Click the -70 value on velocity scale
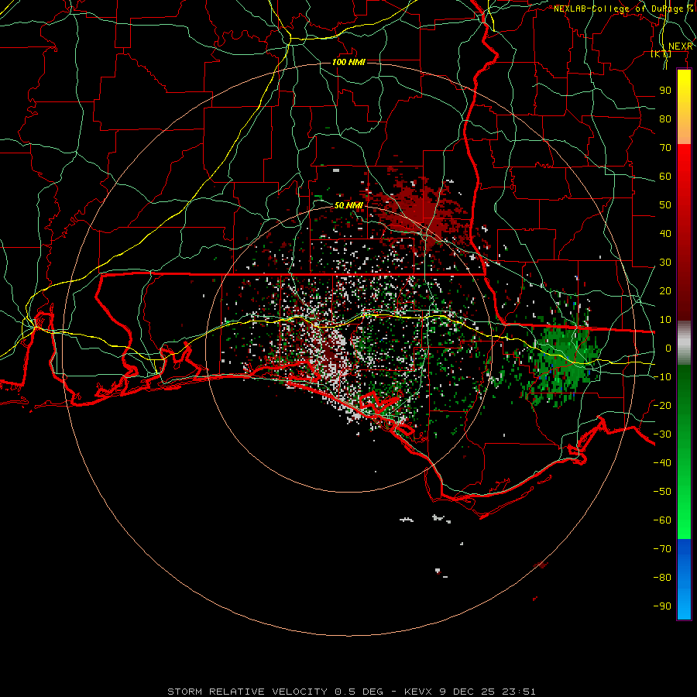Image resolution: width=697 pixels, height=697 pixels. coord(662,549)
